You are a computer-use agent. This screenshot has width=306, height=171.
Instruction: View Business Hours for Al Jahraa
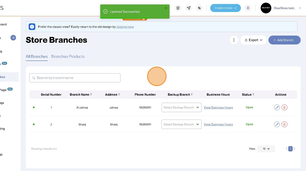click(218, 108)
